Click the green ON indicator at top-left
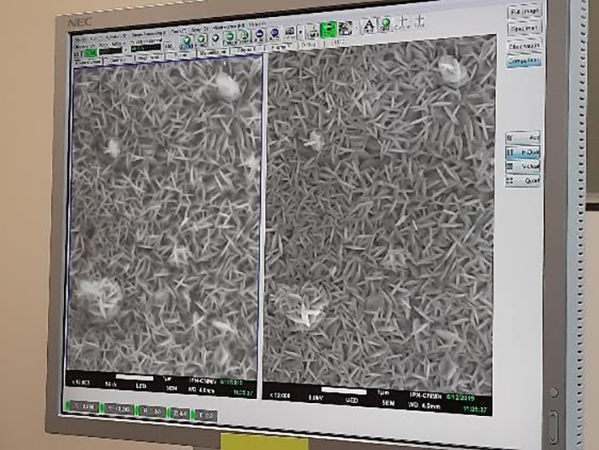Screen dimensions: 599x450 [x=90, y=54]
